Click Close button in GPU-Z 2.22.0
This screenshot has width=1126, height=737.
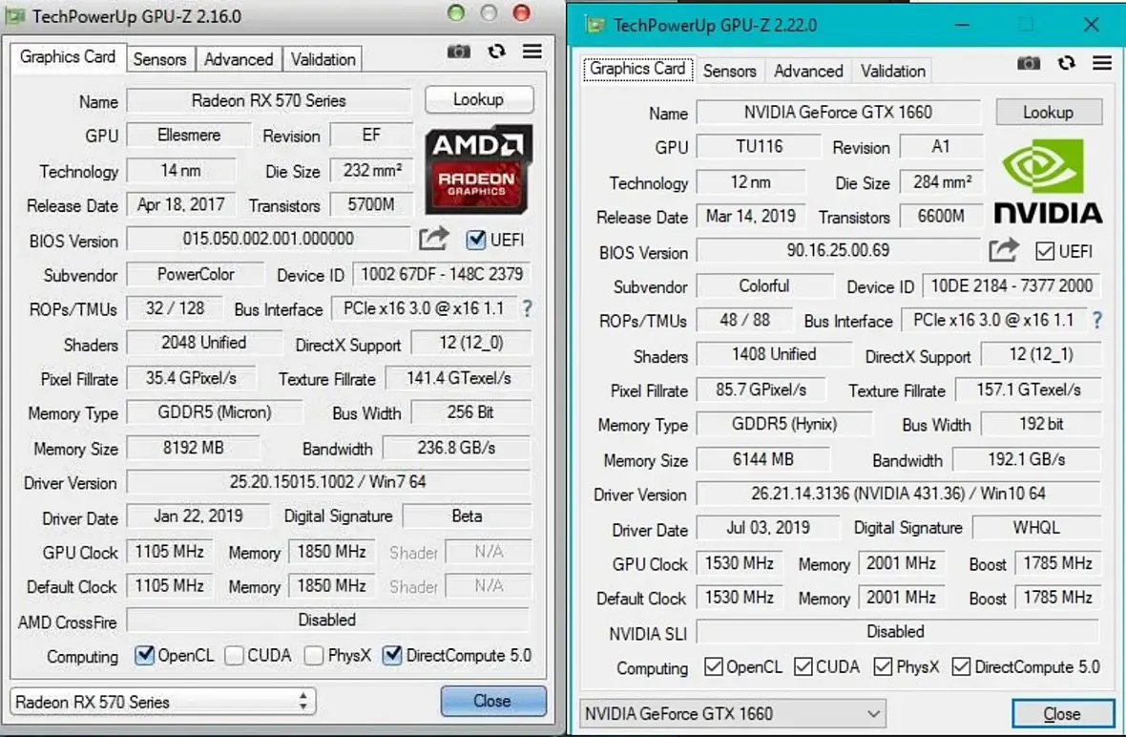pyautogui.click(x=1062, y=714)
